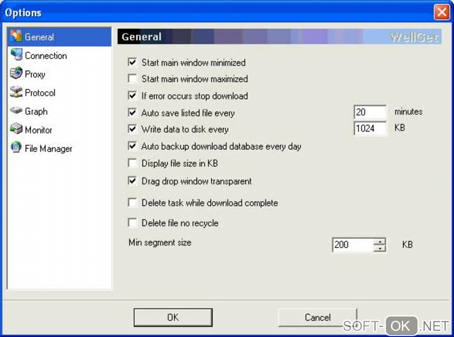Click the write data 1024 KB field

pos(370,128)
